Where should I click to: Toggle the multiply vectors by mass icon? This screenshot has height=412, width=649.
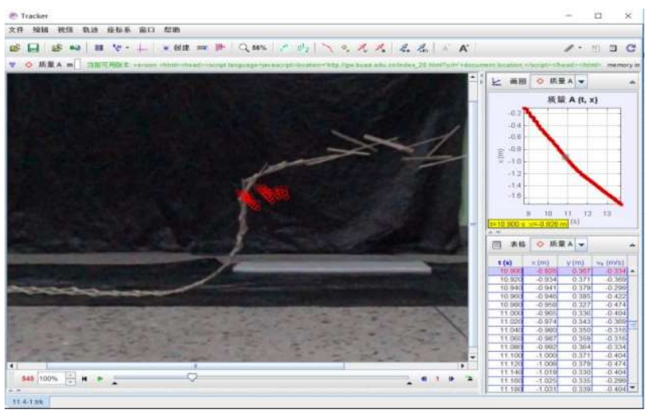(422, 48)
